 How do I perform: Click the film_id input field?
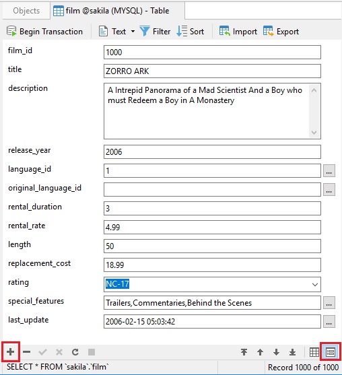pyautogui.click(x=212, y=52)
